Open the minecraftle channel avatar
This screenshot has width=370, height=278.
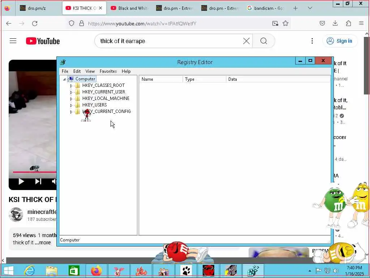16,215
